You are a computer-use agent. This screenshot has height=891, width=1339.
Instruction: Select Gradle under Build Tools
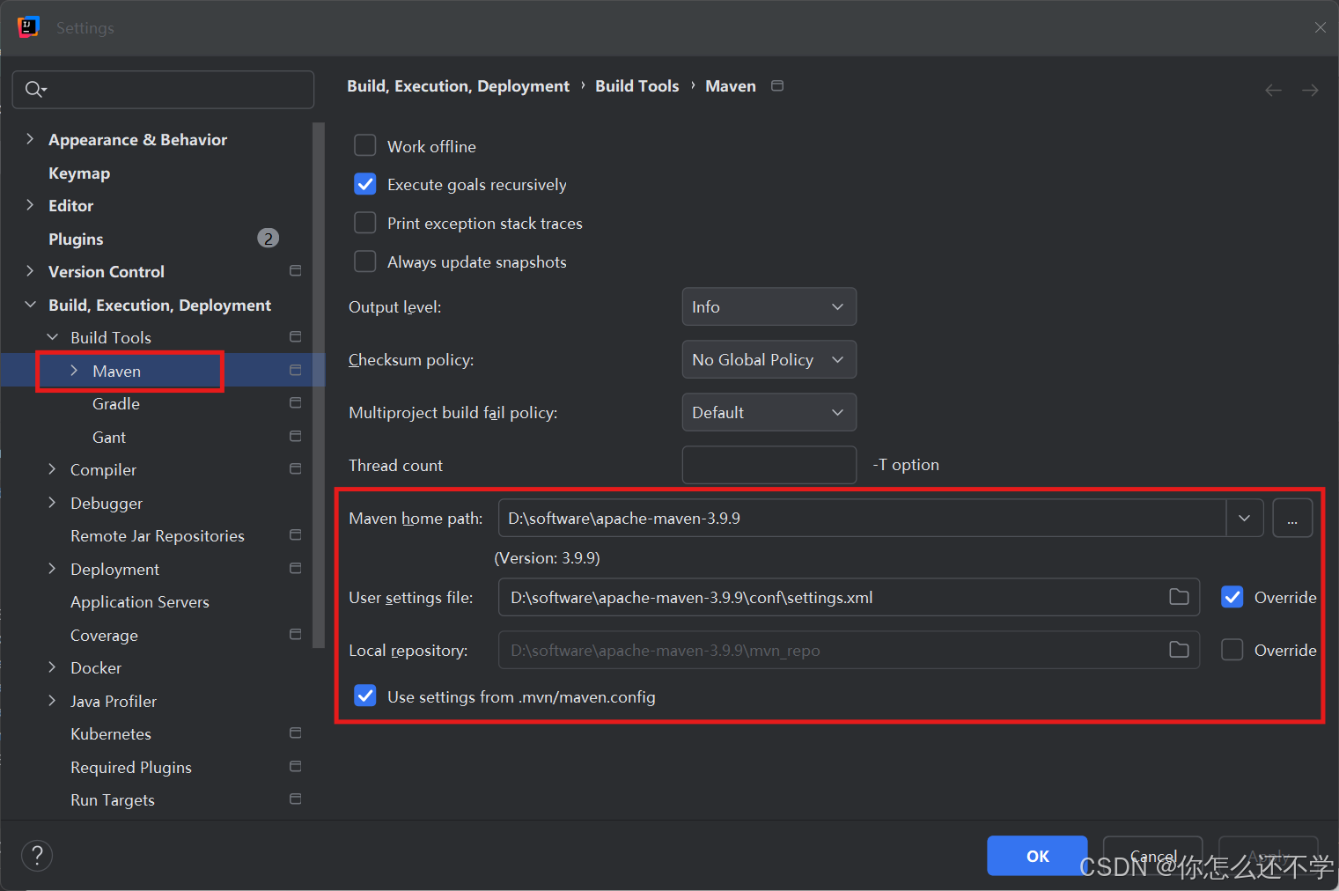click(x=116, y=403)
